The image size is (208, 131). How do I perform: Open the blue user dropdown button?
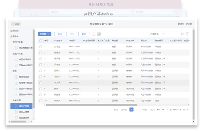45,34
